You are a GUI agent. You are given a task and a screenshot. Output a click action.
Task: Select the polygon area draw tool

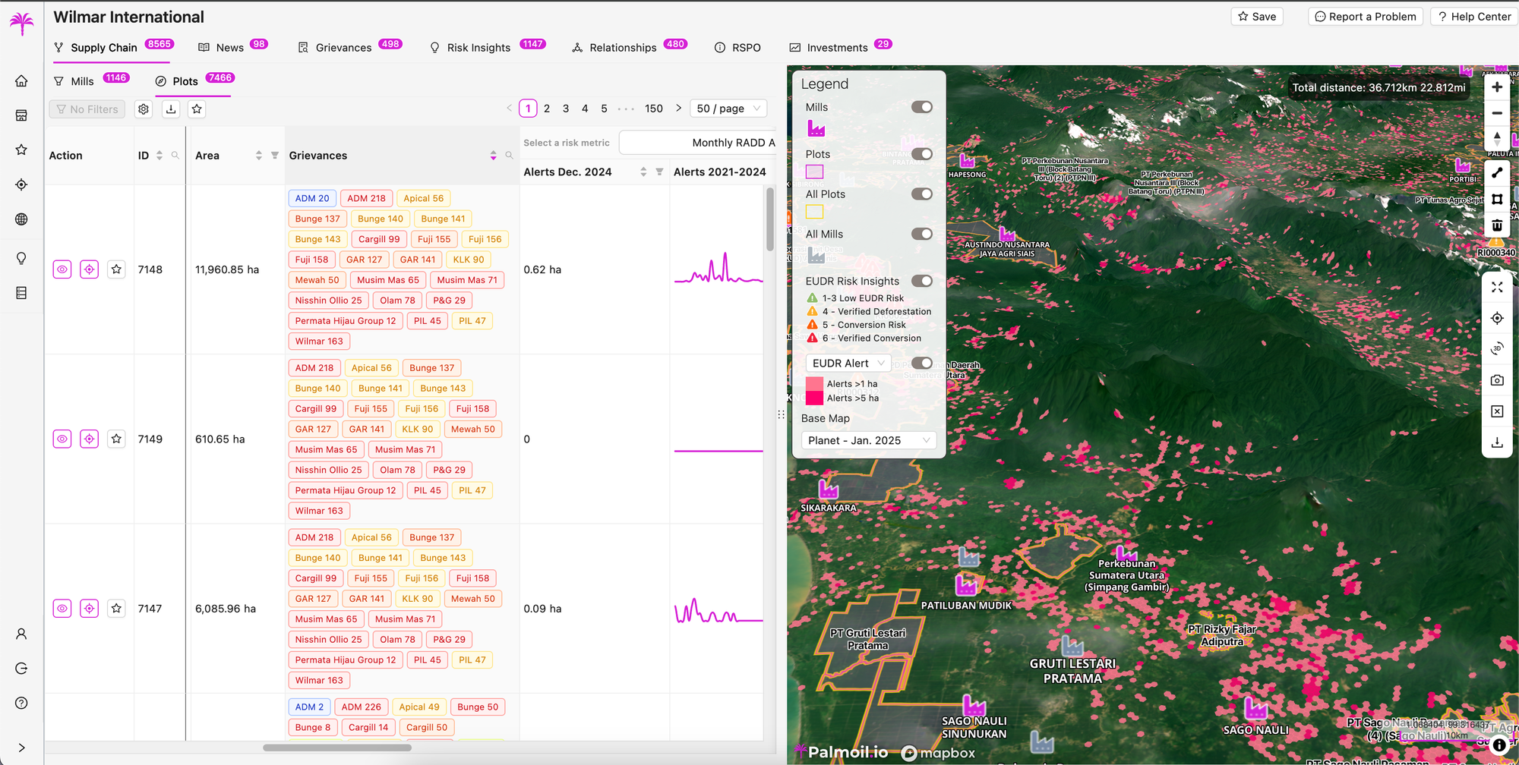point(1497,199)
